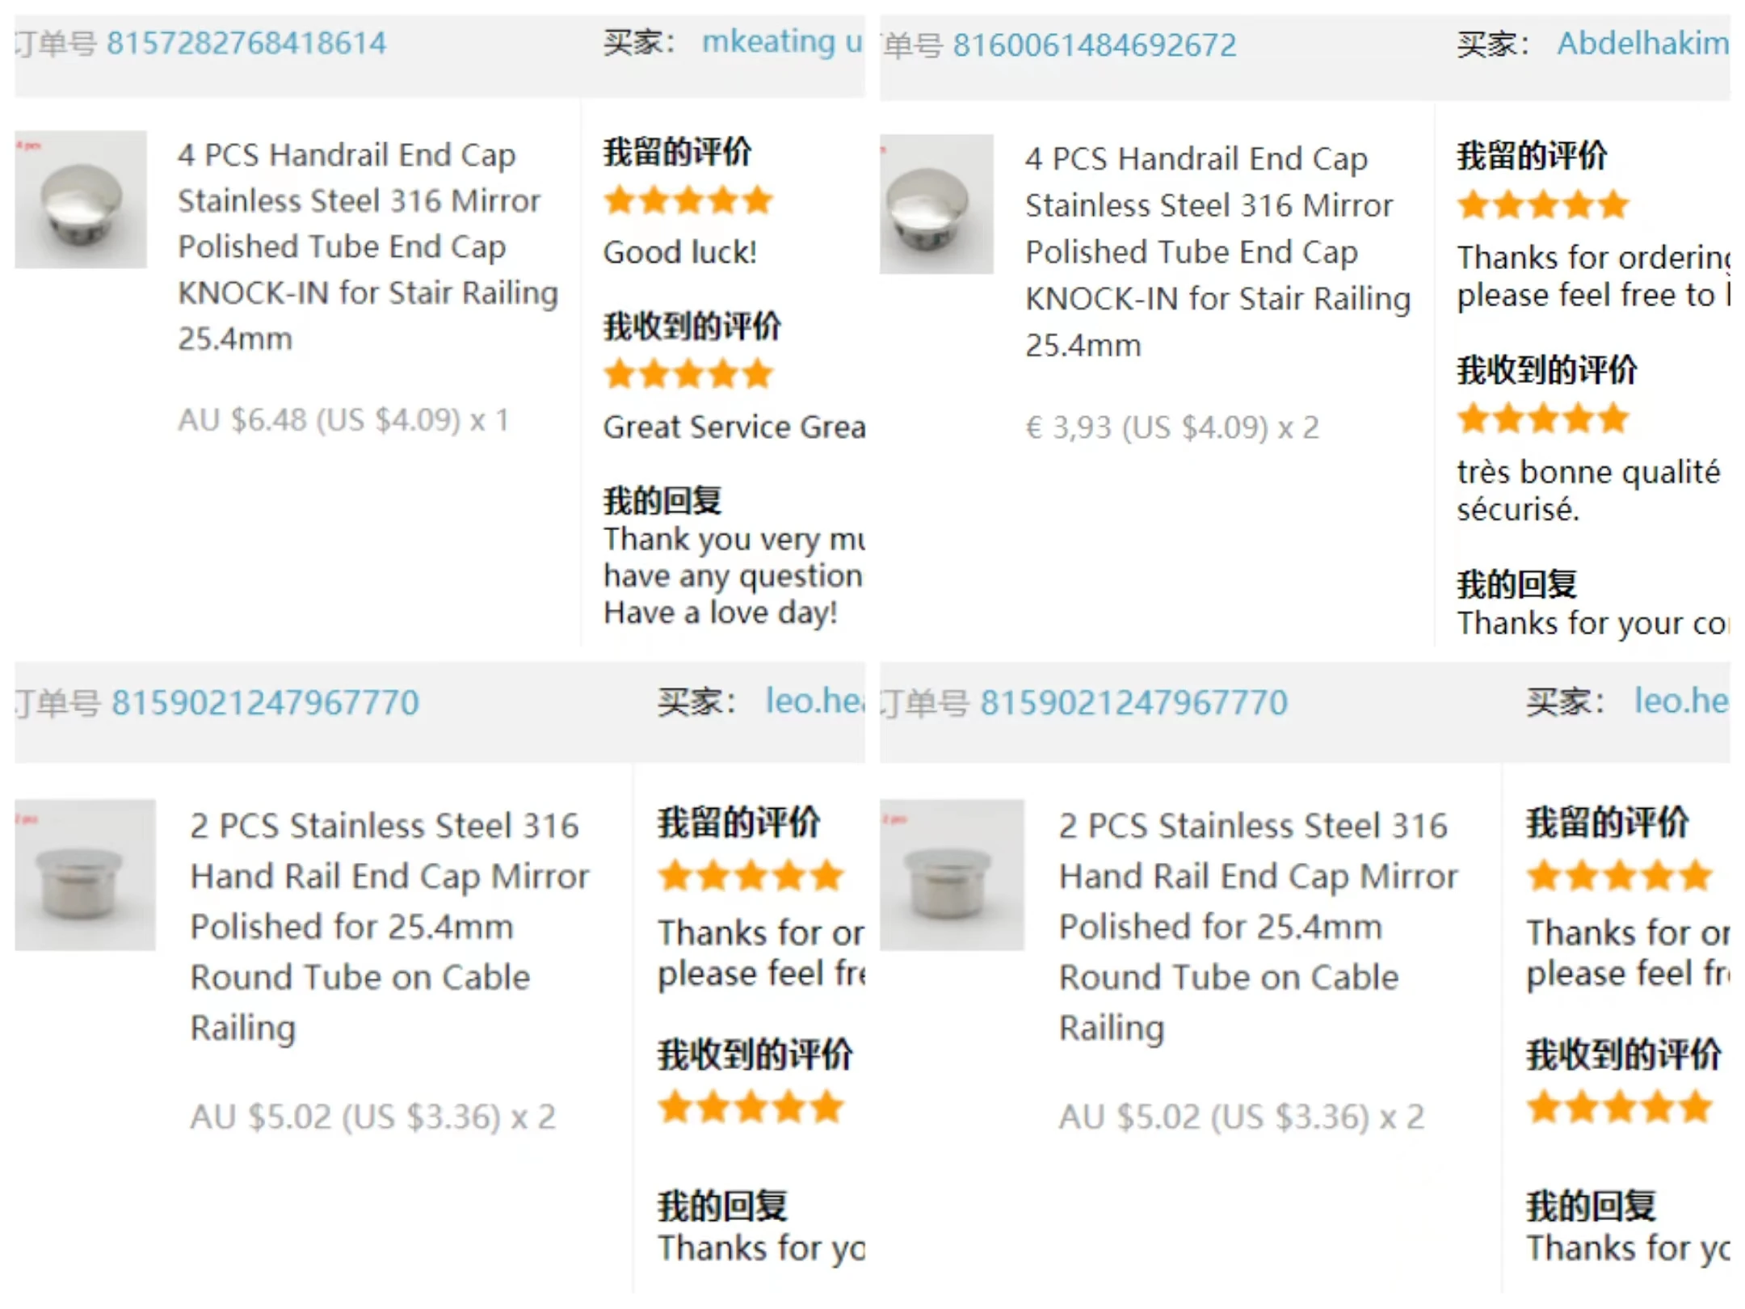Viewport: 1745px width, 1309px height.
Task: Open order number 8157282768418614
Action: point(246,44)
